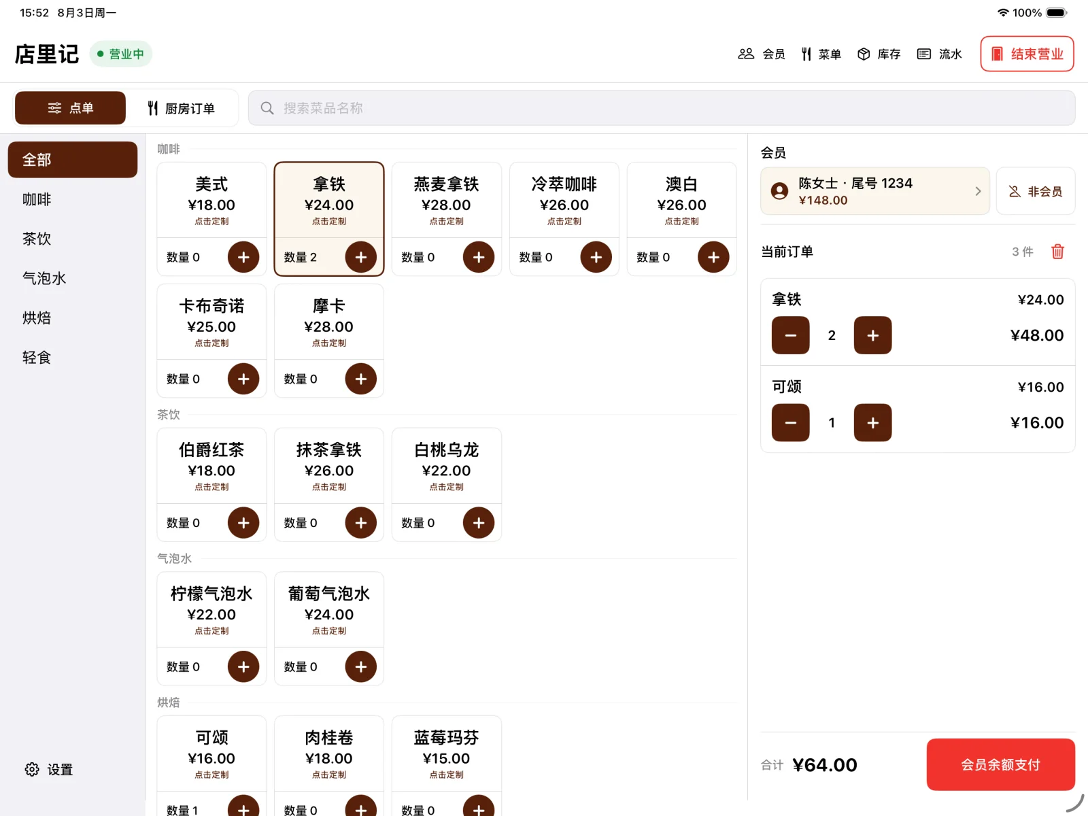This screenshot has width=1088, height=816.
Task: Open the 流水 transactions page
Action: click(x=939, y=54)
